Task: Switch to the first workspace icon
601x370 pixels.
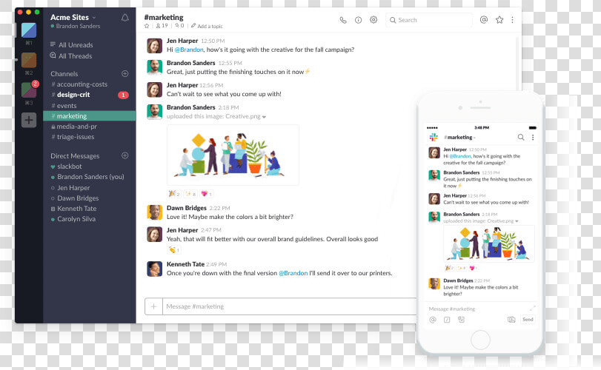Action: 29,30
